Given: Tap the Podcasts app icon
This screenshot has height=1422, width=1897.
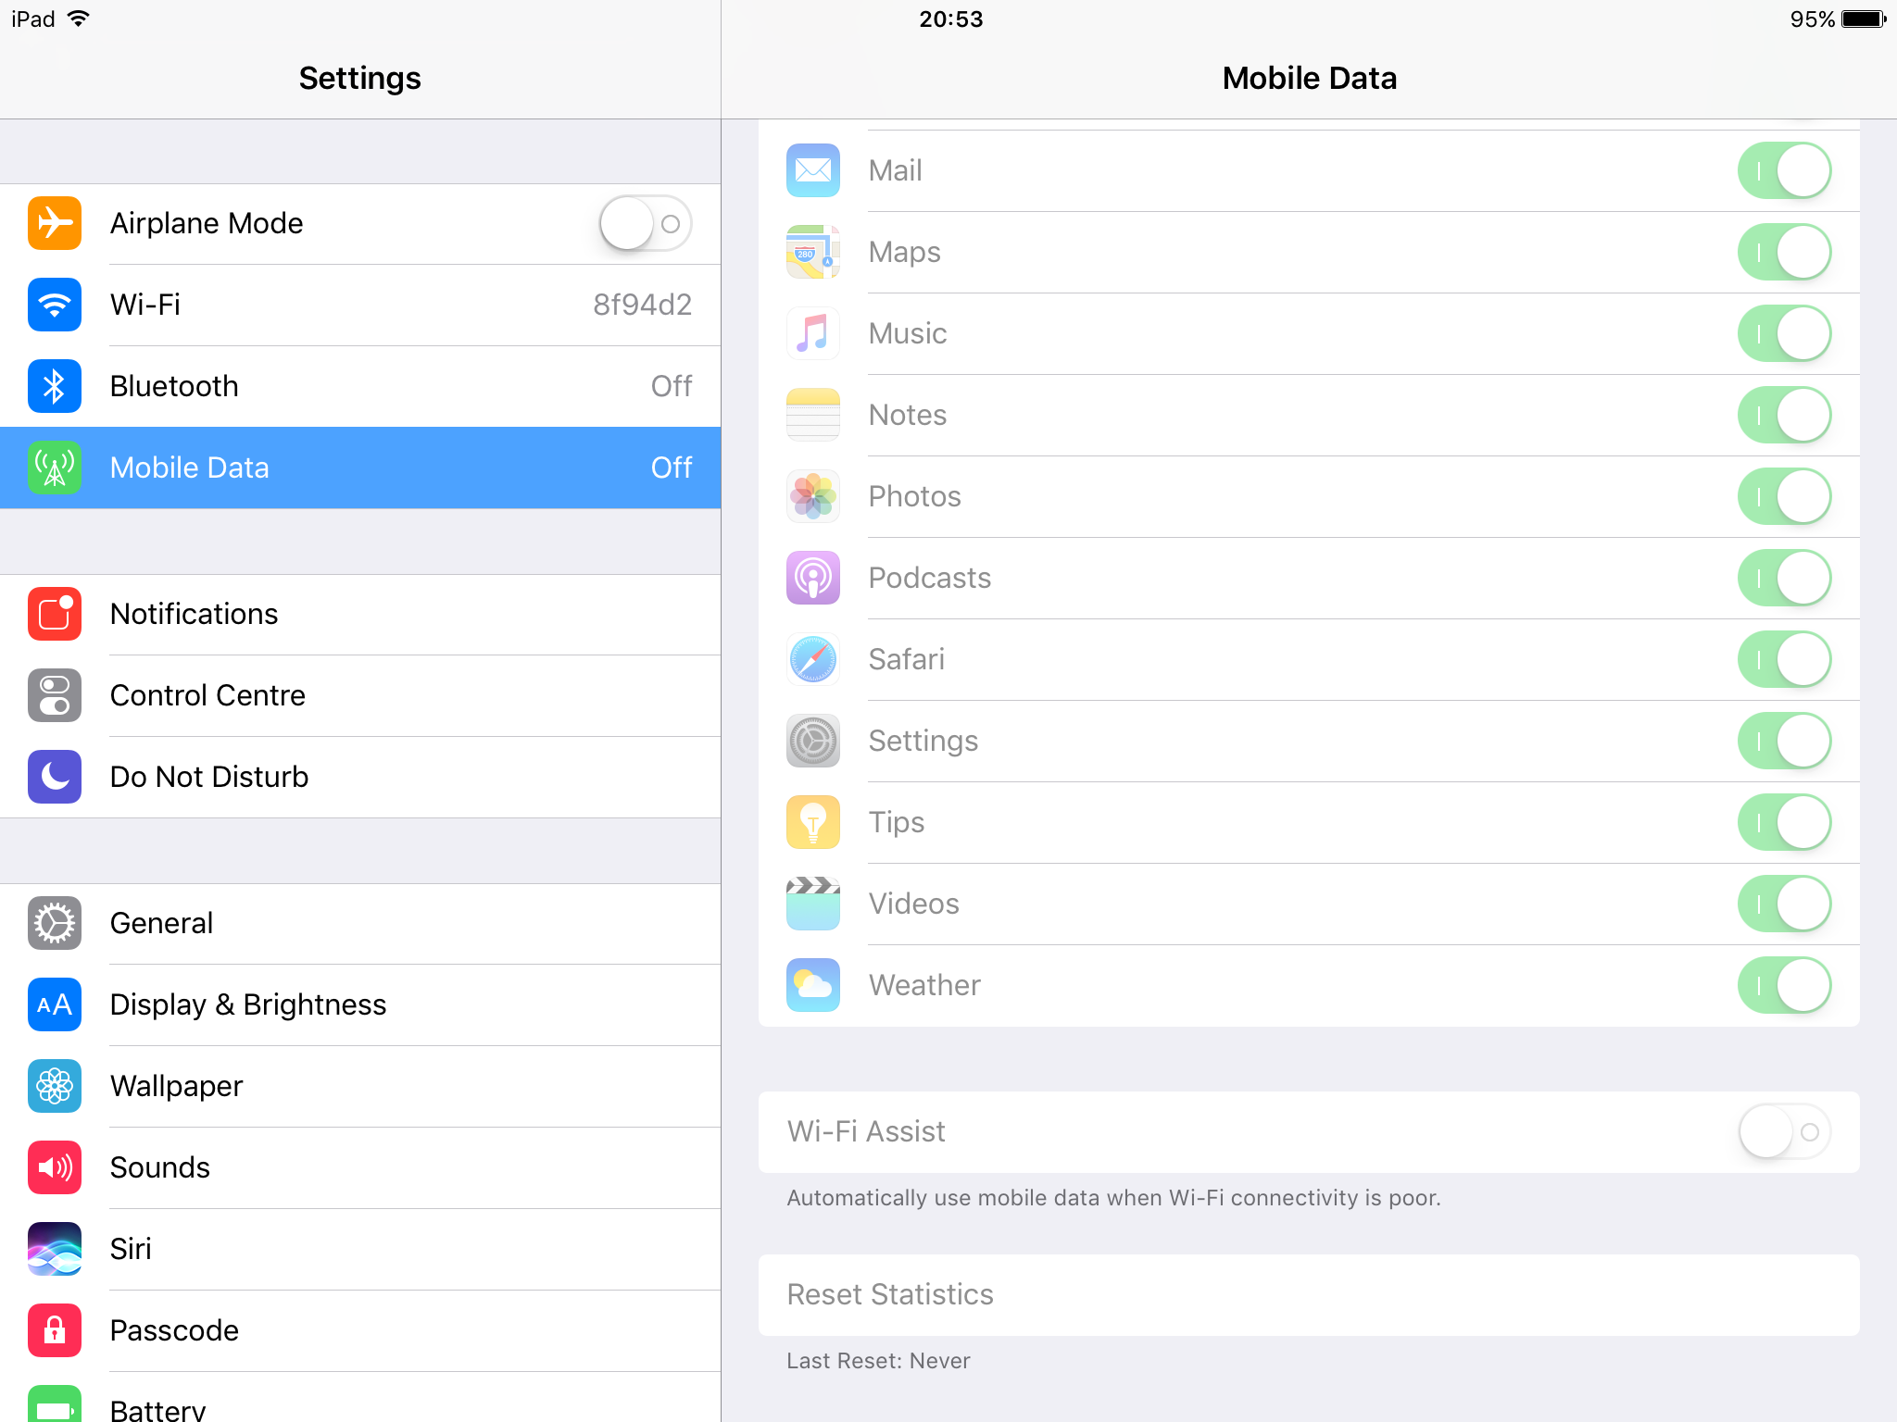Looking at the screenshot, I should point(812,578).
